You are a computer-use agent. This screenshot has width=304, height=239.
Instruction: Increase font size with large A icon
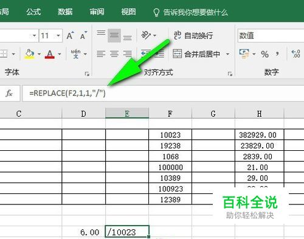tap(70, 36)
